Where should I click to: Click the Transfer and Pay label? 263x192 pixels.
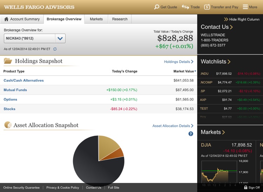point(224,7)
